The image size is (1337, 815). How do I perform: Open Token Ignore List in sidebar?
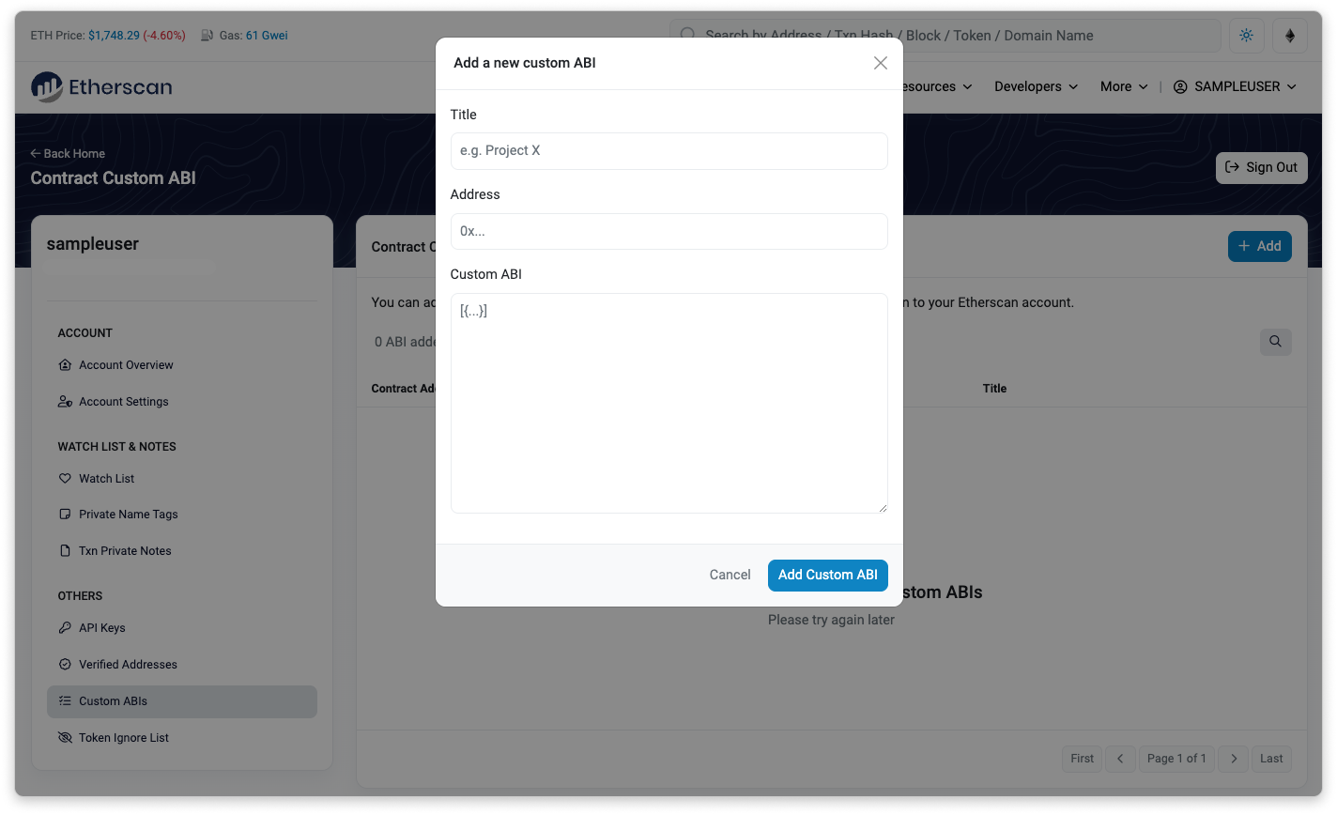(123, 738)
